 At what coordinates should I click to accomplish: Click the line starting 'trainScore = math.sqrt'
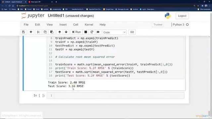pyautogui.click(x=114, y=64)
